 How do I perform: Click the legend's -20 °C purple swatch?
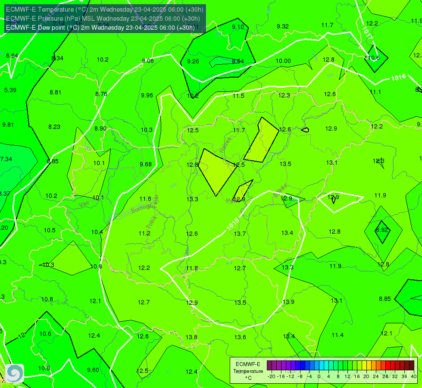269,366
